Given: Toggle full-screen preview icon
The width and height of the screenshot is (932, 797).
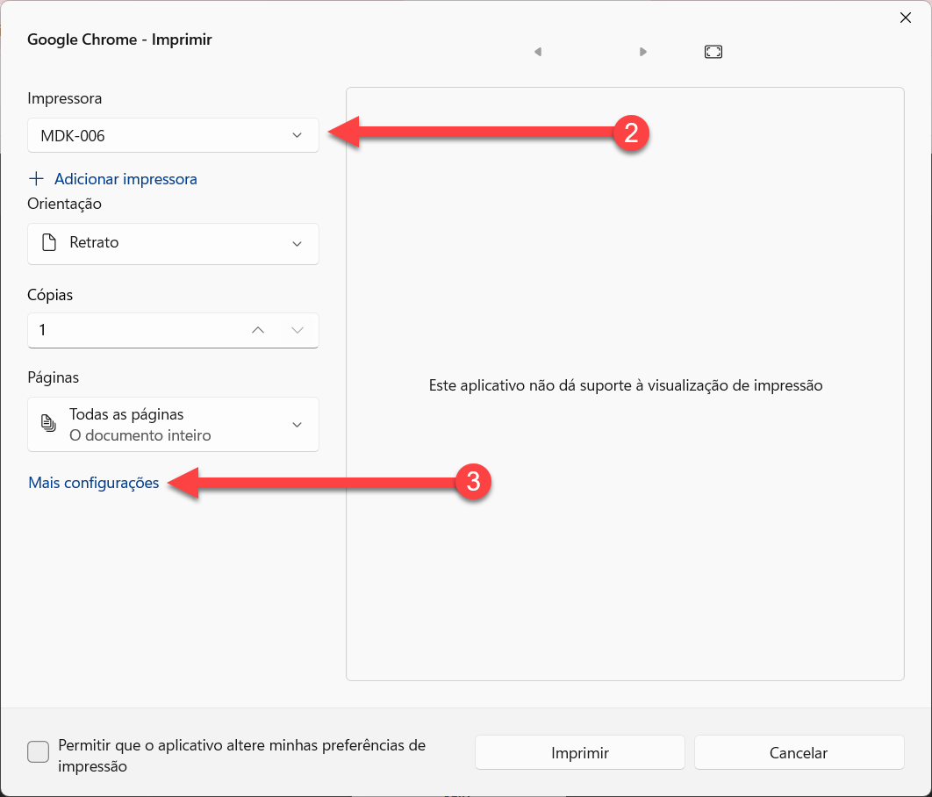Looking at the screenshot, I should pos(713,52).
